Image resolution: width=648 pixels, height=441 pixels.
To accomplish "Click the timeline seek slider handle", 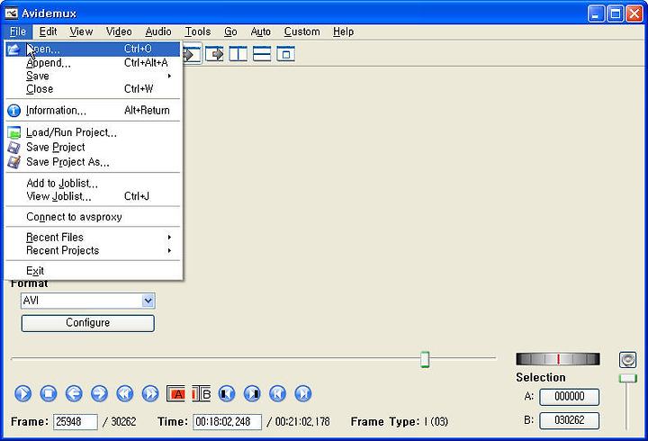I will click(425, 359).
